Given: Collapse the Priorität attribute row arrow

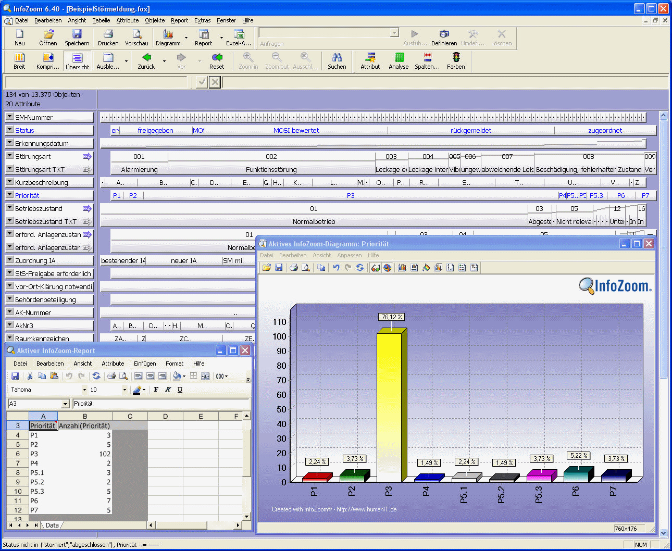Looking at the screenshot, I should pos(9,195).
